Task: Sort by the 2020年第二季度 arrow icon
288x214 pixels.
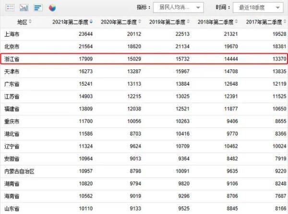Action: [140, 22]
